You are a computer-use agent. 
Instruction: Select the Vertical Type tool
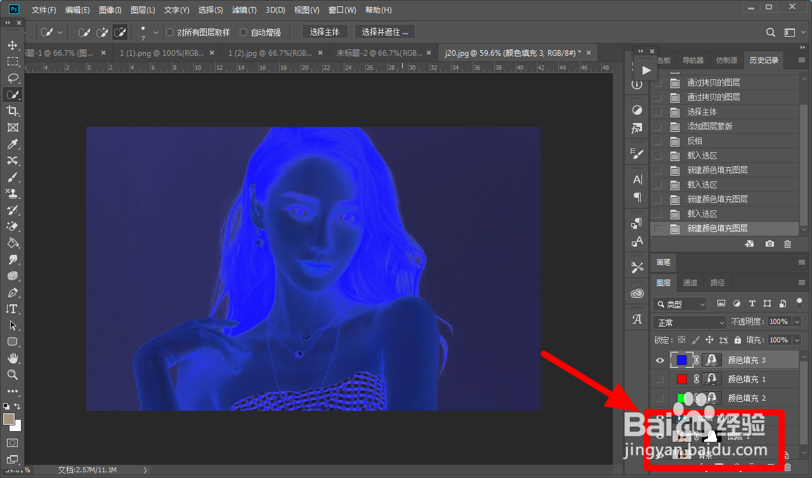(x=12, y=309)
